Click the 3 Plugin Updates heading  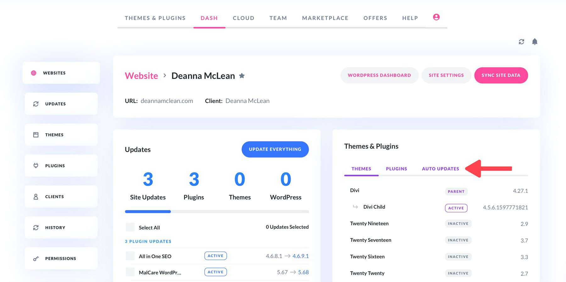148,241
